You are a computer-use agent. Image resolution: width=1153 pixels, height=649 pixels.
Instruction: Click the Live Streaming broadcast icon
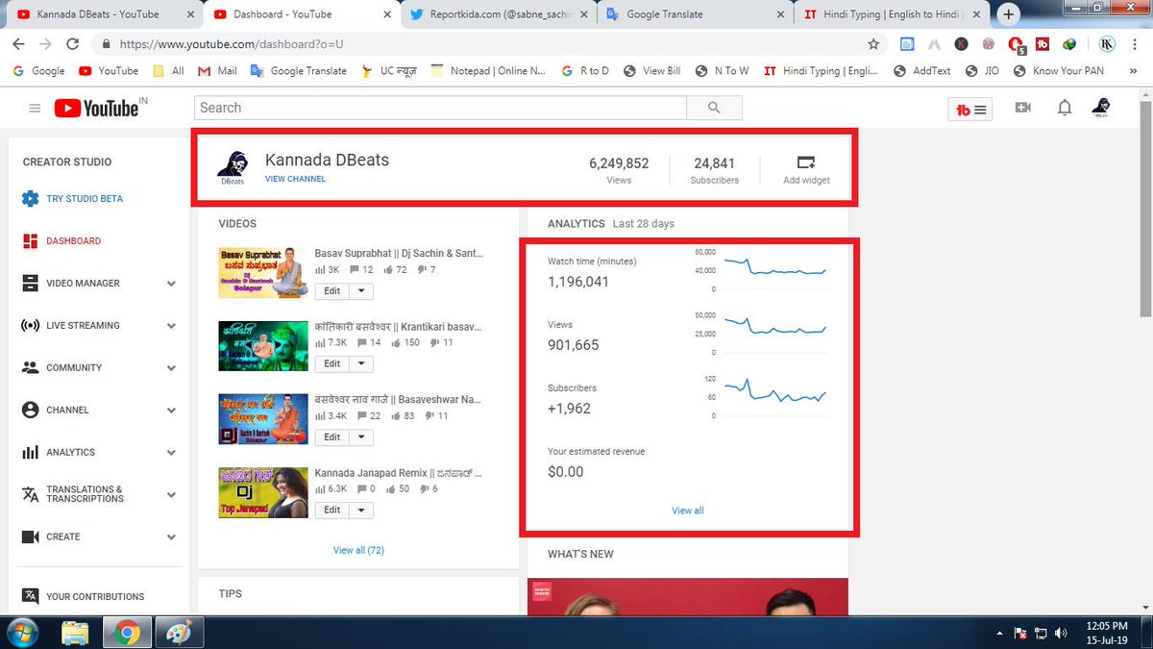click(30, 326)
